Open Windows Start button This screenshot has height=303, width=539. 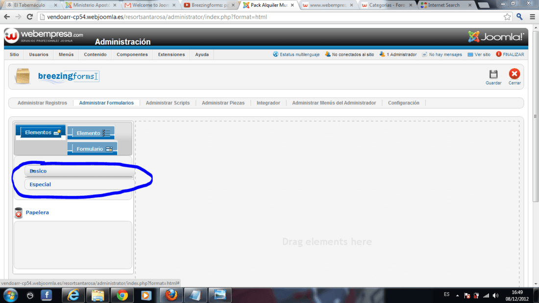[11, 295]
